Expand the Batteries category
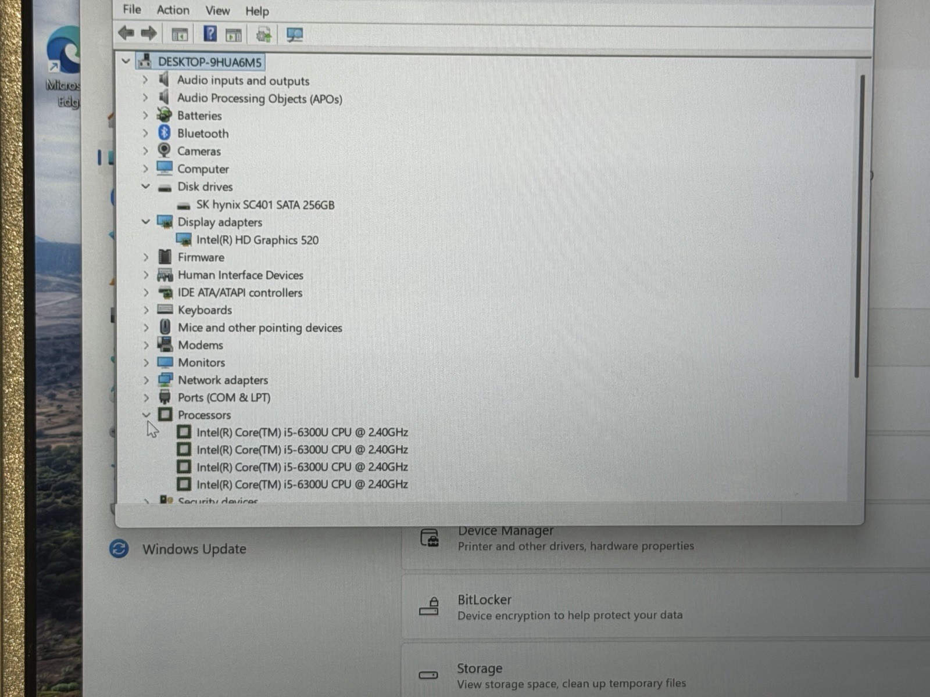Image resolution: width=930 pixels, height=697 pixels. coord(145,116)
